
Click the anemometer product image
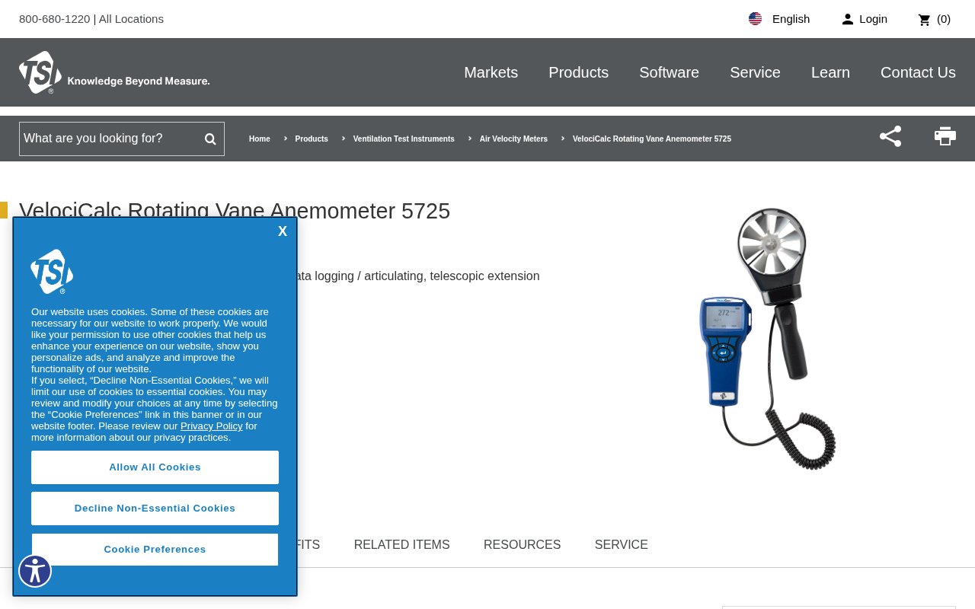coord(768,339)
